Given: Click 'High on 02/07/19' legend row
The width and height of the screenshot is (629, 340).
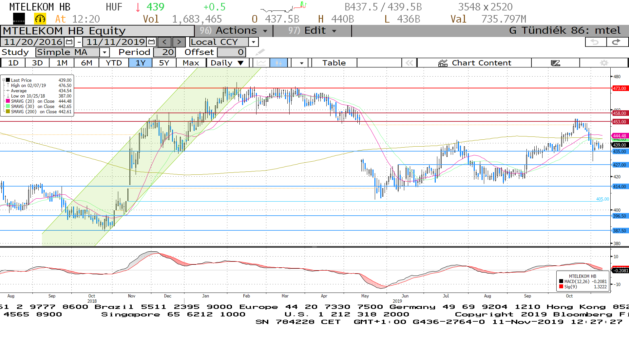Looking at the screenshot, I should [x=39, y=85].
